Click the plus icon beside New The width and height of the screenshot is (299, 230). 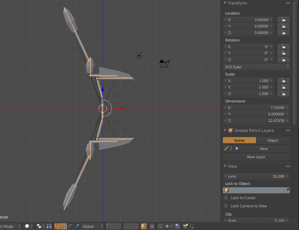[x=237, y=148]
